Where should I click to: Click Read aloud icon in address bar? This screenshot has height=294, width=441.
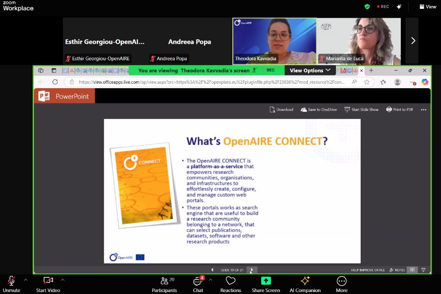click(x=354, y=82)
